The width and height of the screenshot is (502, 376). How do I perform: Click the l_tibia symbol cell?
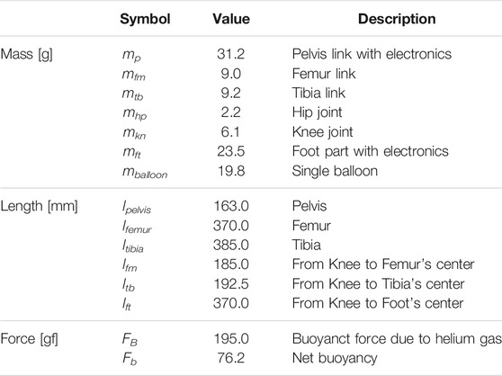pos(132,246)
